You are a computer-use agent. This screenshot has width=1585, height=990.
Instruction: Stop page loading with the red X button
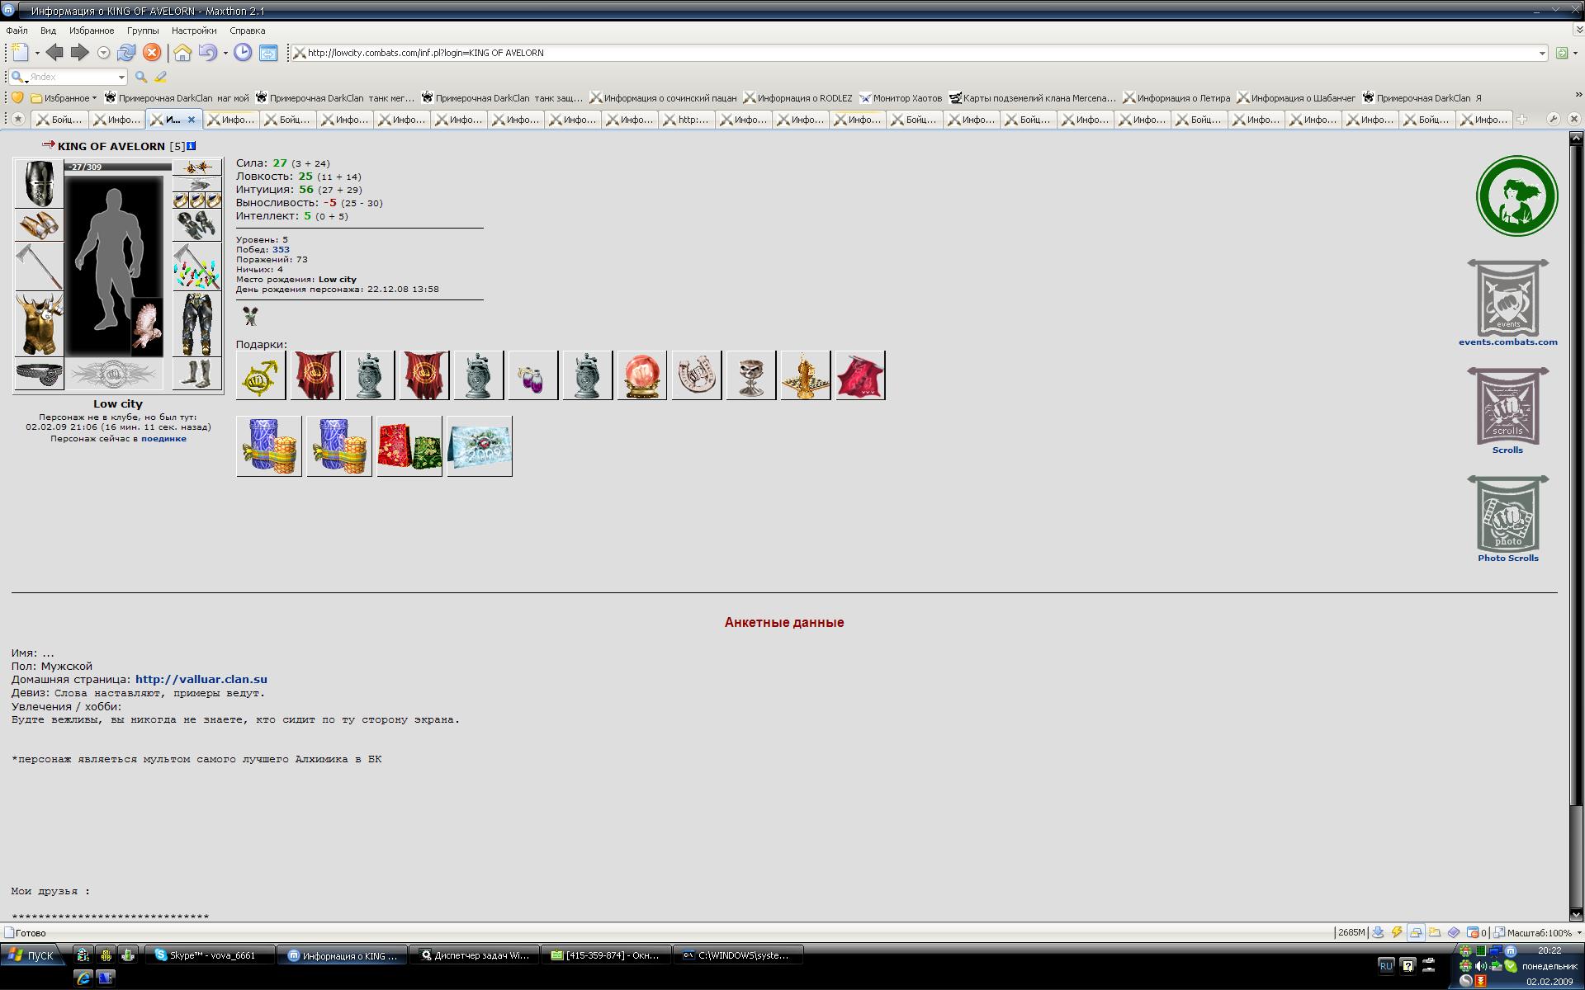[x=152, y=53]
